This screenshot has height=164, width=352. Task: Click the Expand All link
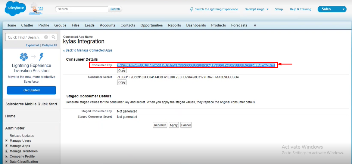[x=33, y=45]
